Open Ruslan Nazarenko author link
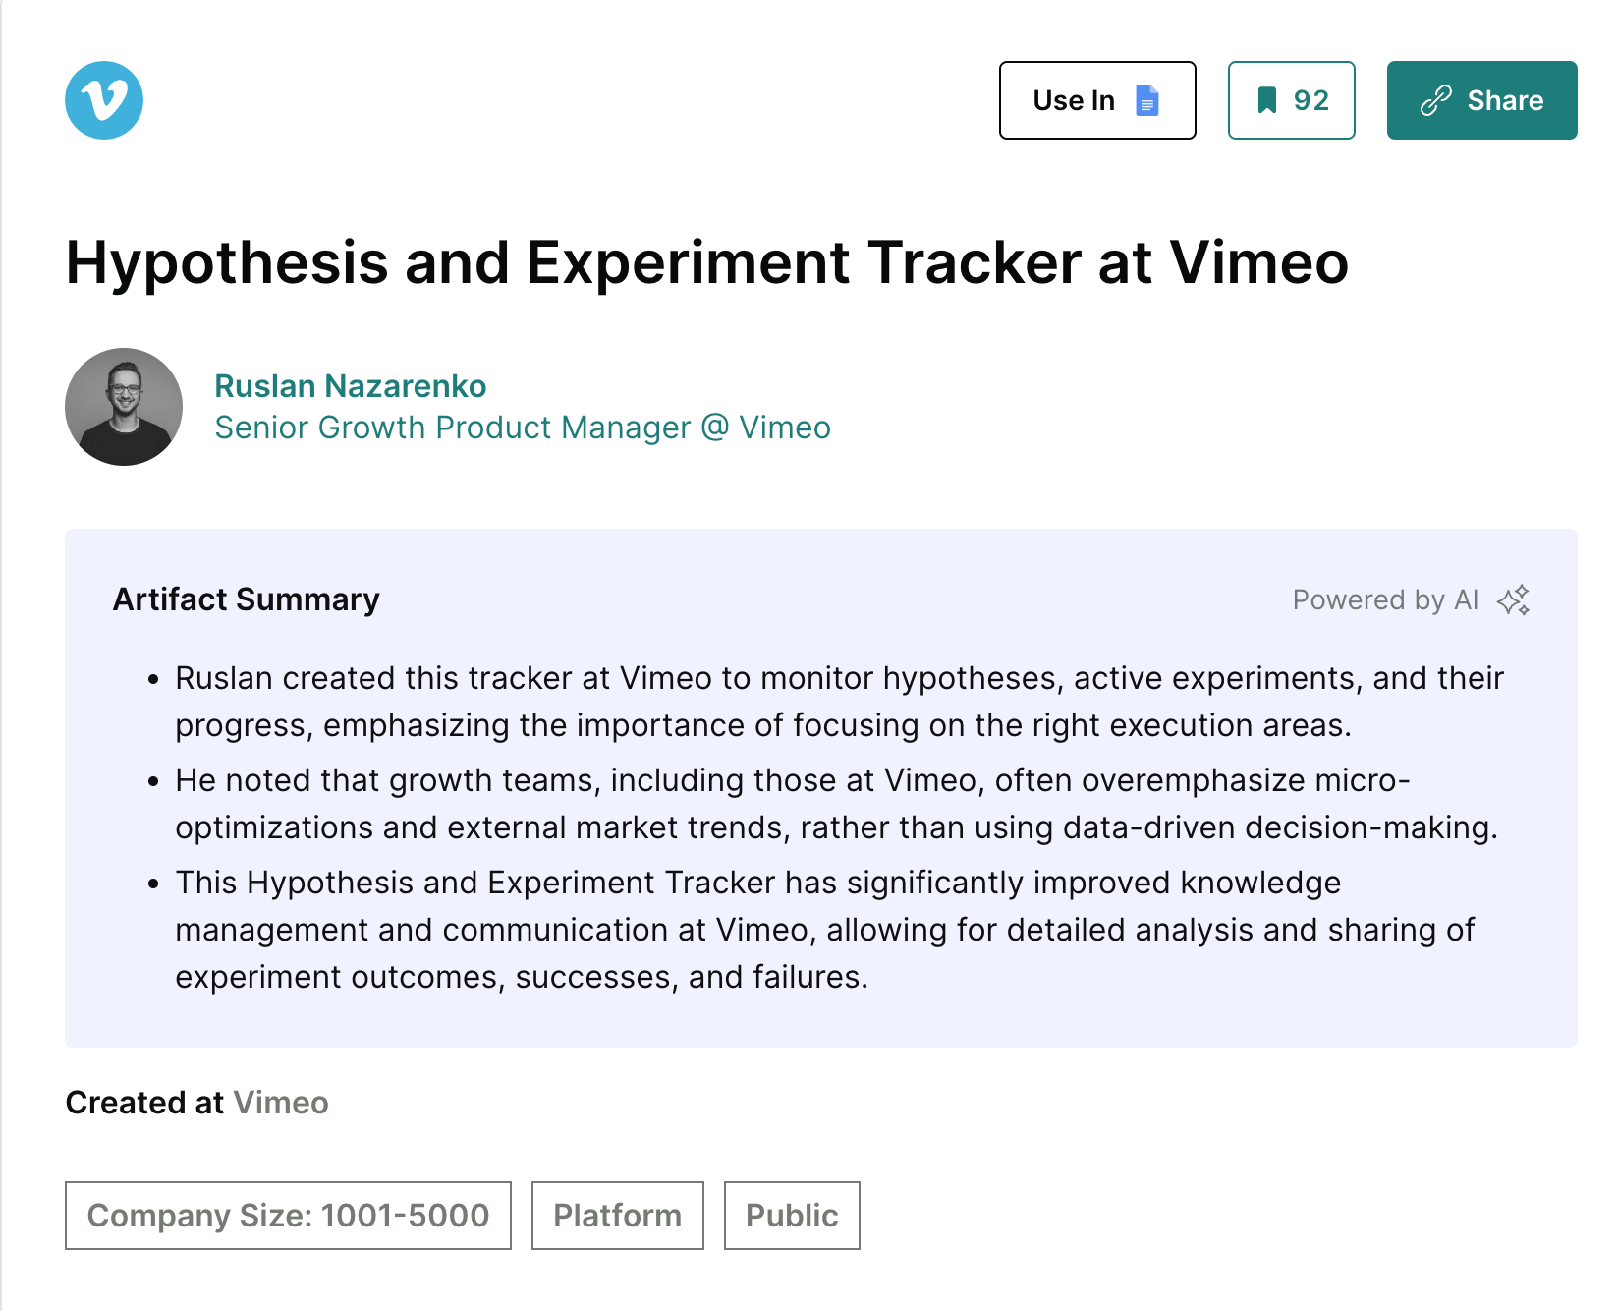The image size is (1617, 1311). [x=350, y=386]
